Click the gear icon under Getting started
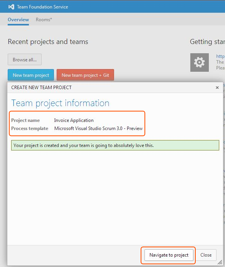The image size is (225, 267). (x=200, y=63)
